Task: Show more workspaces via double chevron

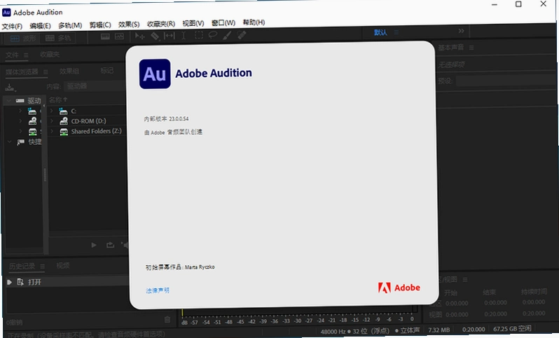Action: [x=462, y=31]
